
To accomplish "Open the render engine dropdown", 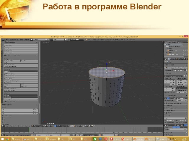I will (x=77, y=40).
